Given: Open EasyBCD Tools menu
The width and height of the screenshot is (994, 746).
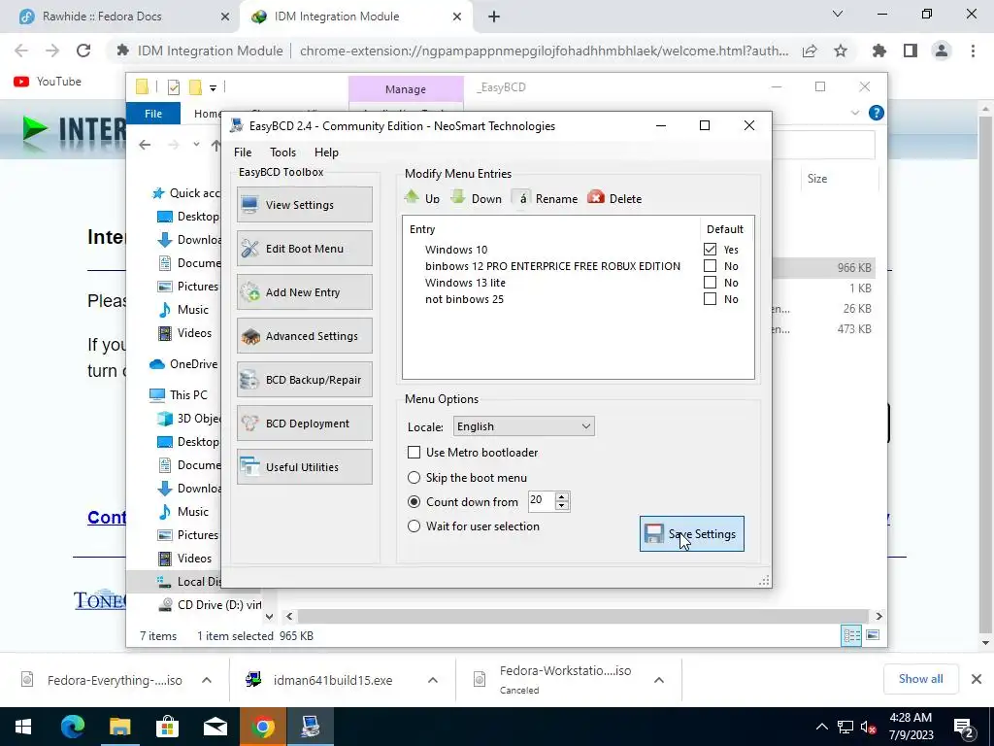Looking at the screenshot, I should (282, 153).
